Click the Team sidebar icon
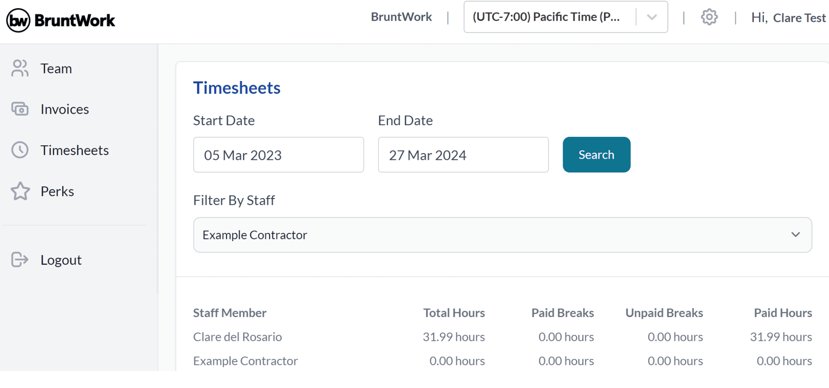Viewport: 829px width, 388px height. pos(19,68)
